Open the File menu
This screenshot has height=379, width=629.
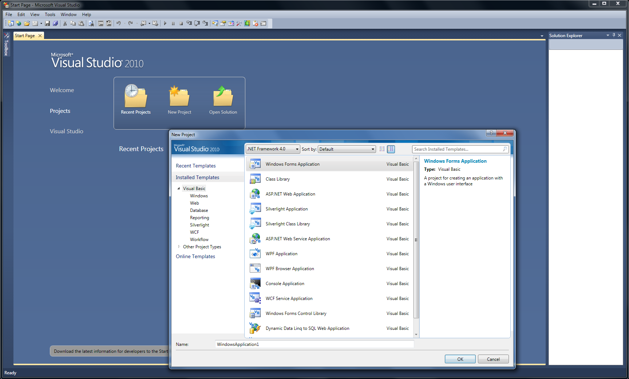coord(9,15)
